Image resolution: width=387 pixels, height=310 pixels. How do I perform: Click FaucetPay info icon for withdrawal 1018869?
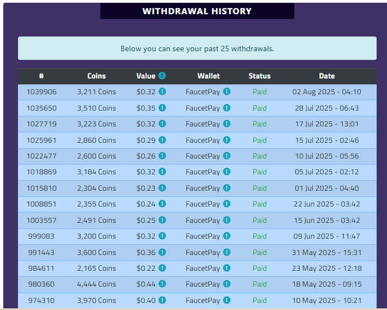pos(227,172)
